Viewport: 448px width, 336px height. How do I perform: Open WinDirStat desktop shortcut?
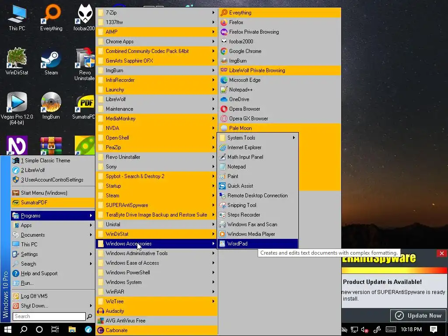(x=17, y=61)
